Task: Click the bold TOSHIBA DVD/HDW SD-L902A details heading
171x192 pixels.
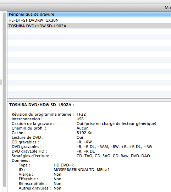Action: (x=42, y=105)
